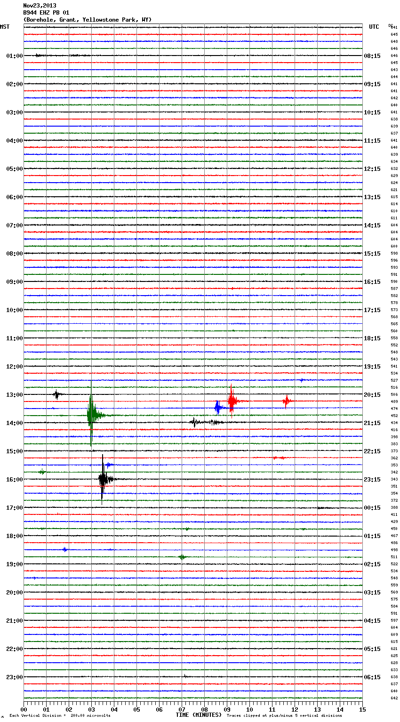This screenshot has height=722, width=400.
Task: Click the 15:15 UTC label
Action: click(x=372, y=254)
